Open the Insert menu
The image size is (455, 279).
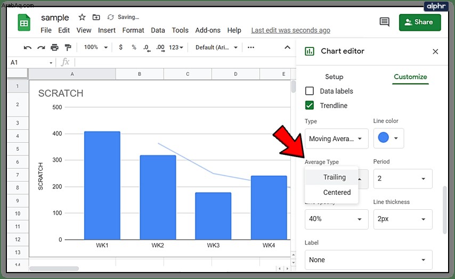[x=107, y=30]
